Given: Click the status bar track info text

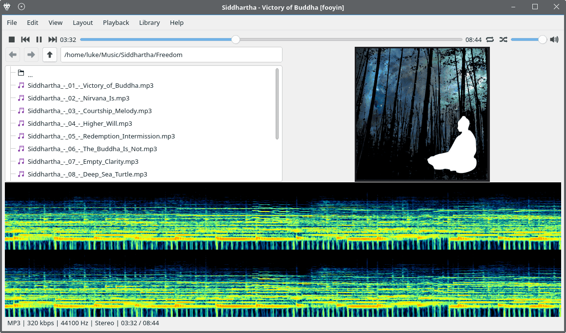Looking at the screenshot, I should (83, 323).
